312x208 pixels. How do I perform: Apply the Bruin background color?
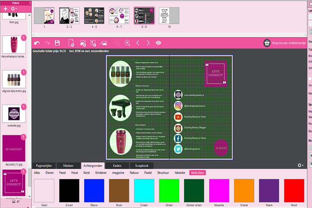pyautogui.click(x=119, y=191)
